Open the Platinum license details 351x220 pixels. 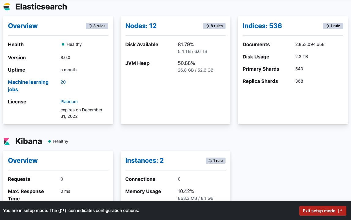point(69,101)
